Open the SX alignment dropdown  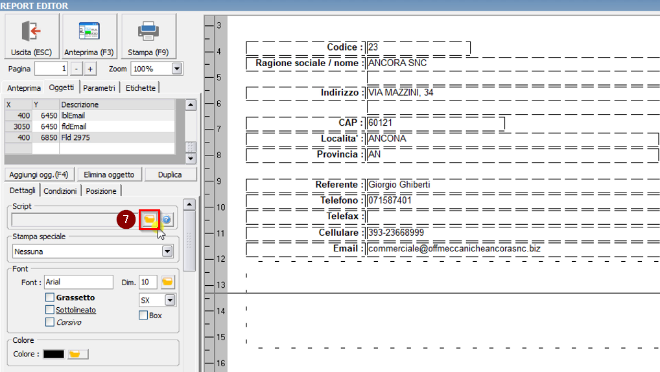coord(170,300)
